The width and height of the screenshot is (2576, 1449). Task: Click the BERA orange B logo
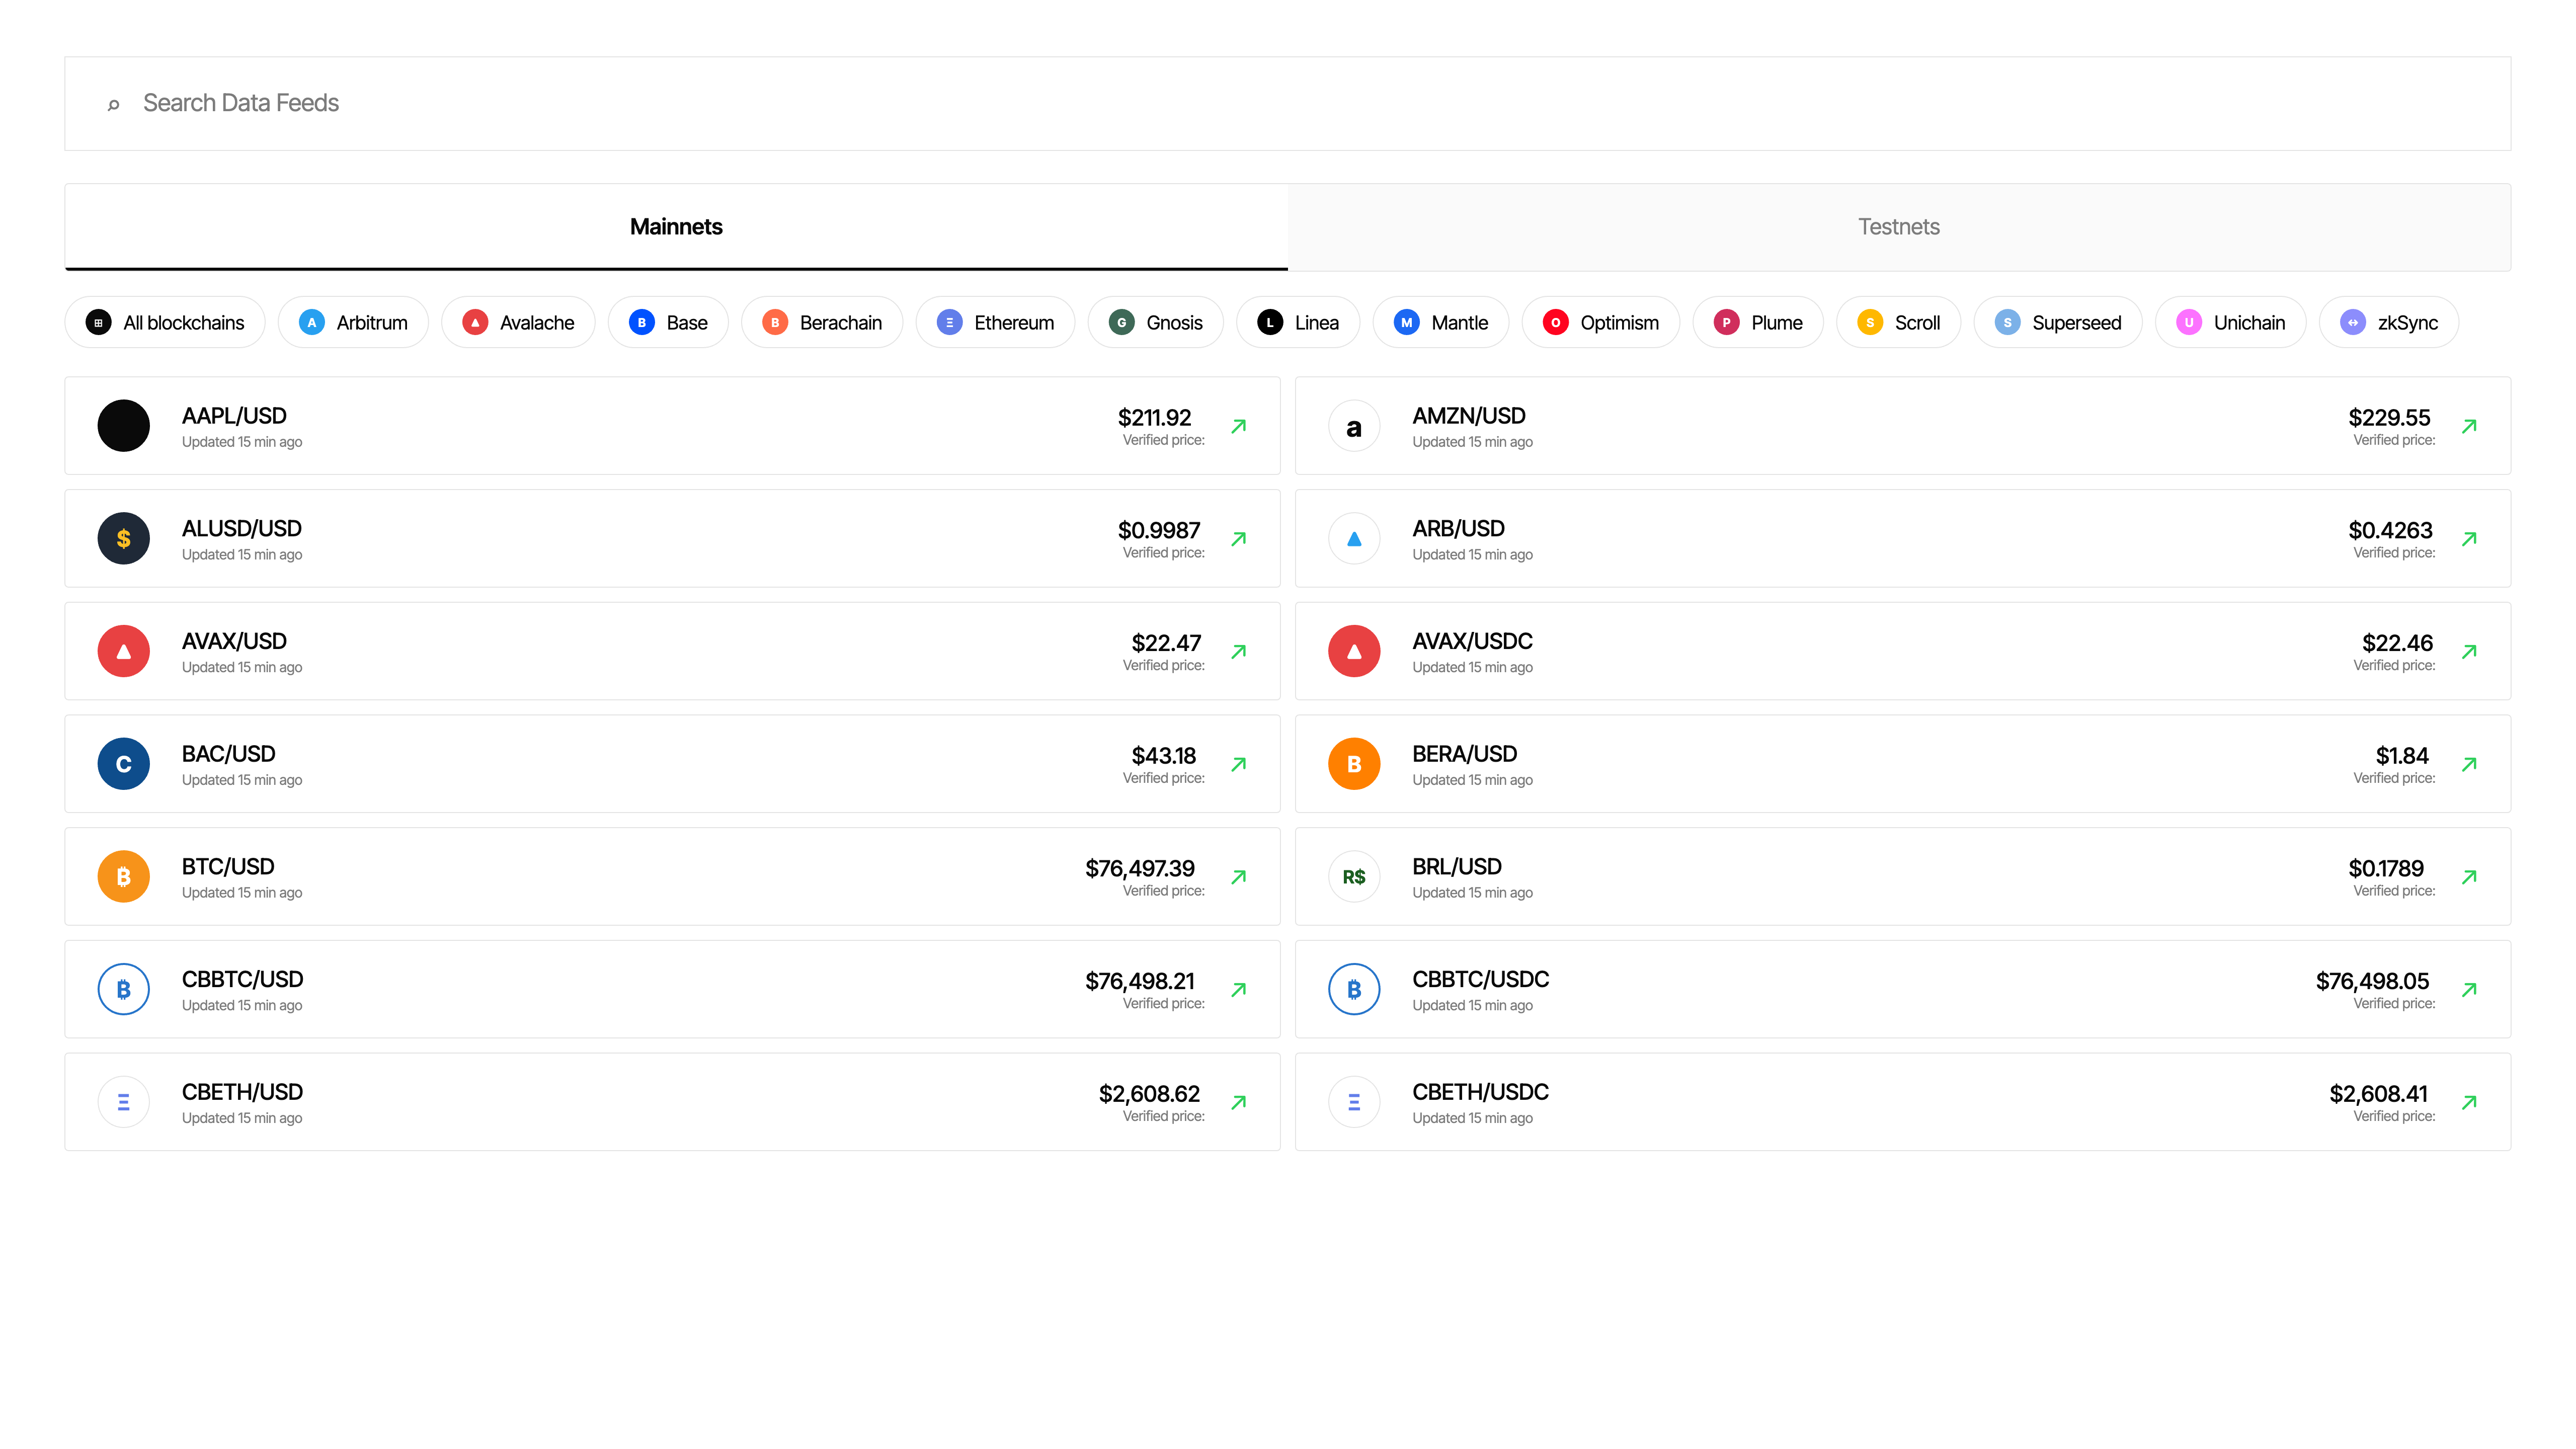click(1354, 764)
